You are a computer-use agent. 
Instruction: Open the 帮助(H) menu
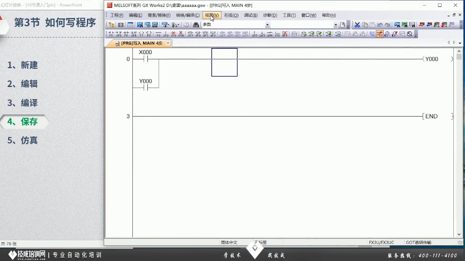click(329, 15)
